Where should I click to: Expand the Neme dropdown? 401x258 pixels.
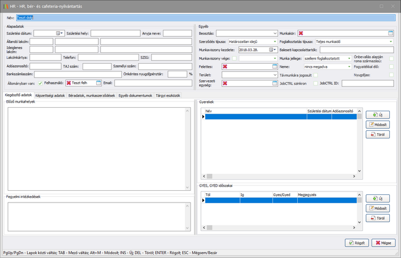click(349, 67)
